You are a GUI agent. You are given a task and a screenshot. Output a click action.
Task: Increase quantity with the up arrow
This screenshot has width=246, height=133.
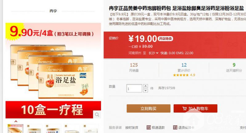[146, 86]
